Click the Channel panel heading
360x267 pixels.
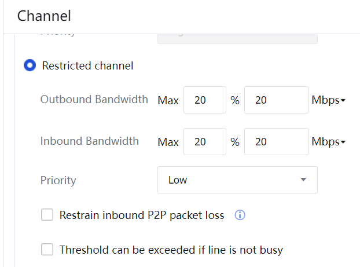[44, 16]
